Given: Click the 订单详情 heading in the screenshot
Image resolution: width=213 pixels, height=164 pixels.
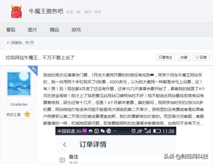Looking at the screenshot, I should click(x=93, y=144).
